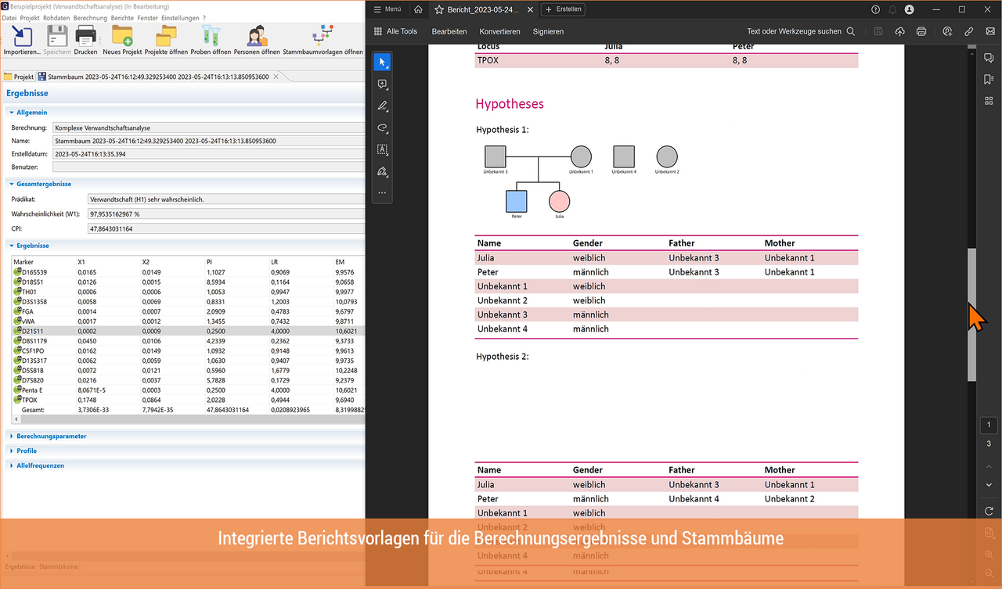The width and height of the screenshot is (1002, 589).
Task: Send the PDF by email envelope icon
Action: coord(990,31)
